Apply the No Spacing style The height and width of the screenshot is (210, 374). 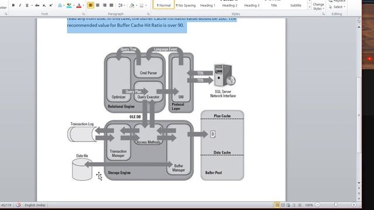tap(186, 5)
